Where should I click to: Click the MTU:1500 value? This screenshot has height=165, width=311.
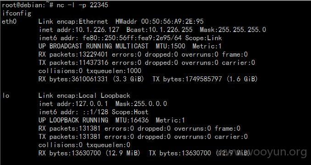click(x=170, y=46)
